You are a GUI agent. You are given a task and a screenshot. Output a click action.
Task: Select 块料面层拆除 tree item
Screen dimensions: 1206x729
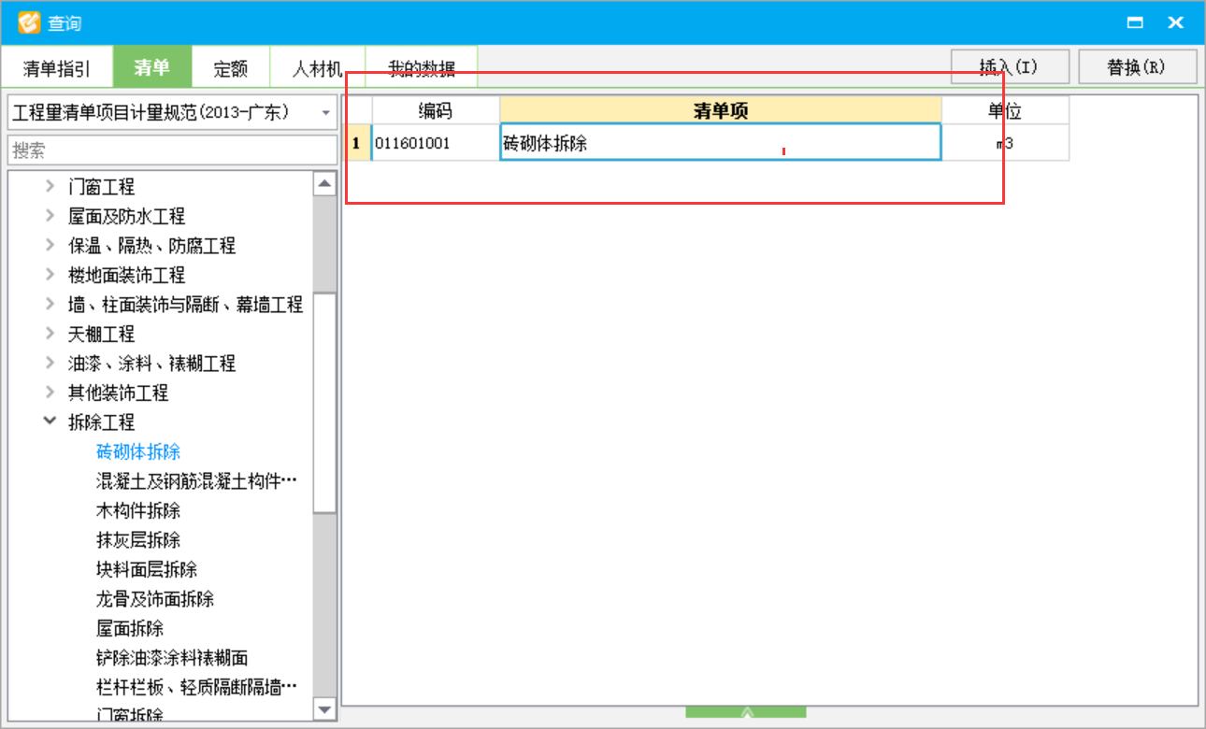pos(147,569)
